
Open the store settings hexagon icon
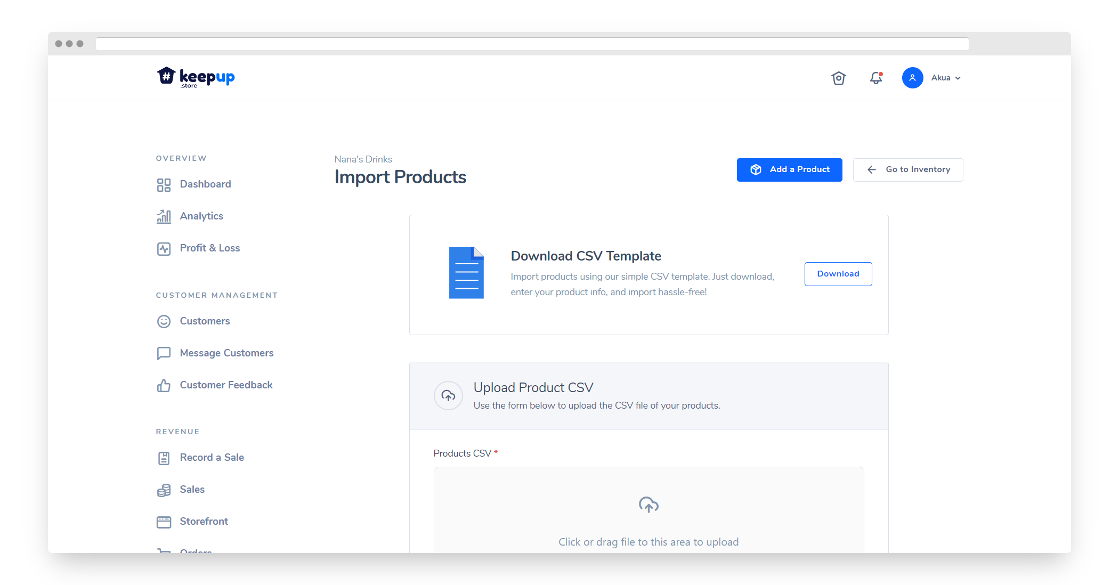point(838,78)
